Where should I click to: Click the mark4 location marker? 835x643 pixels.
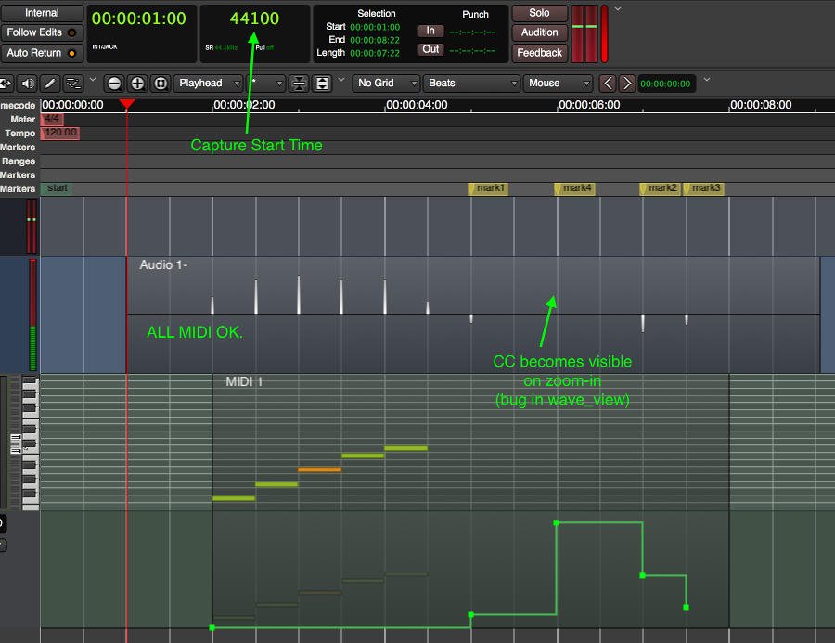point(575,188)
